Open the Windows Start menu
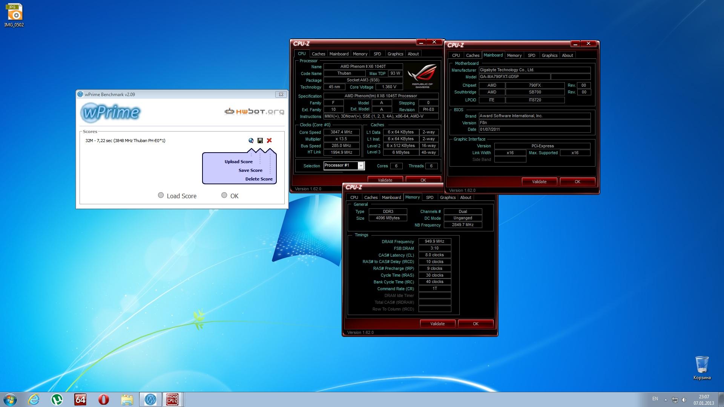The height and width of the screenshot is (407, 724). (10, 399)
